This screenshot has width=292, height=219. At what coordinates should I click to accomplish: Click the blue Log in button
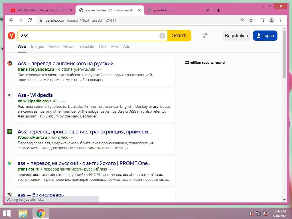(265, 36)
